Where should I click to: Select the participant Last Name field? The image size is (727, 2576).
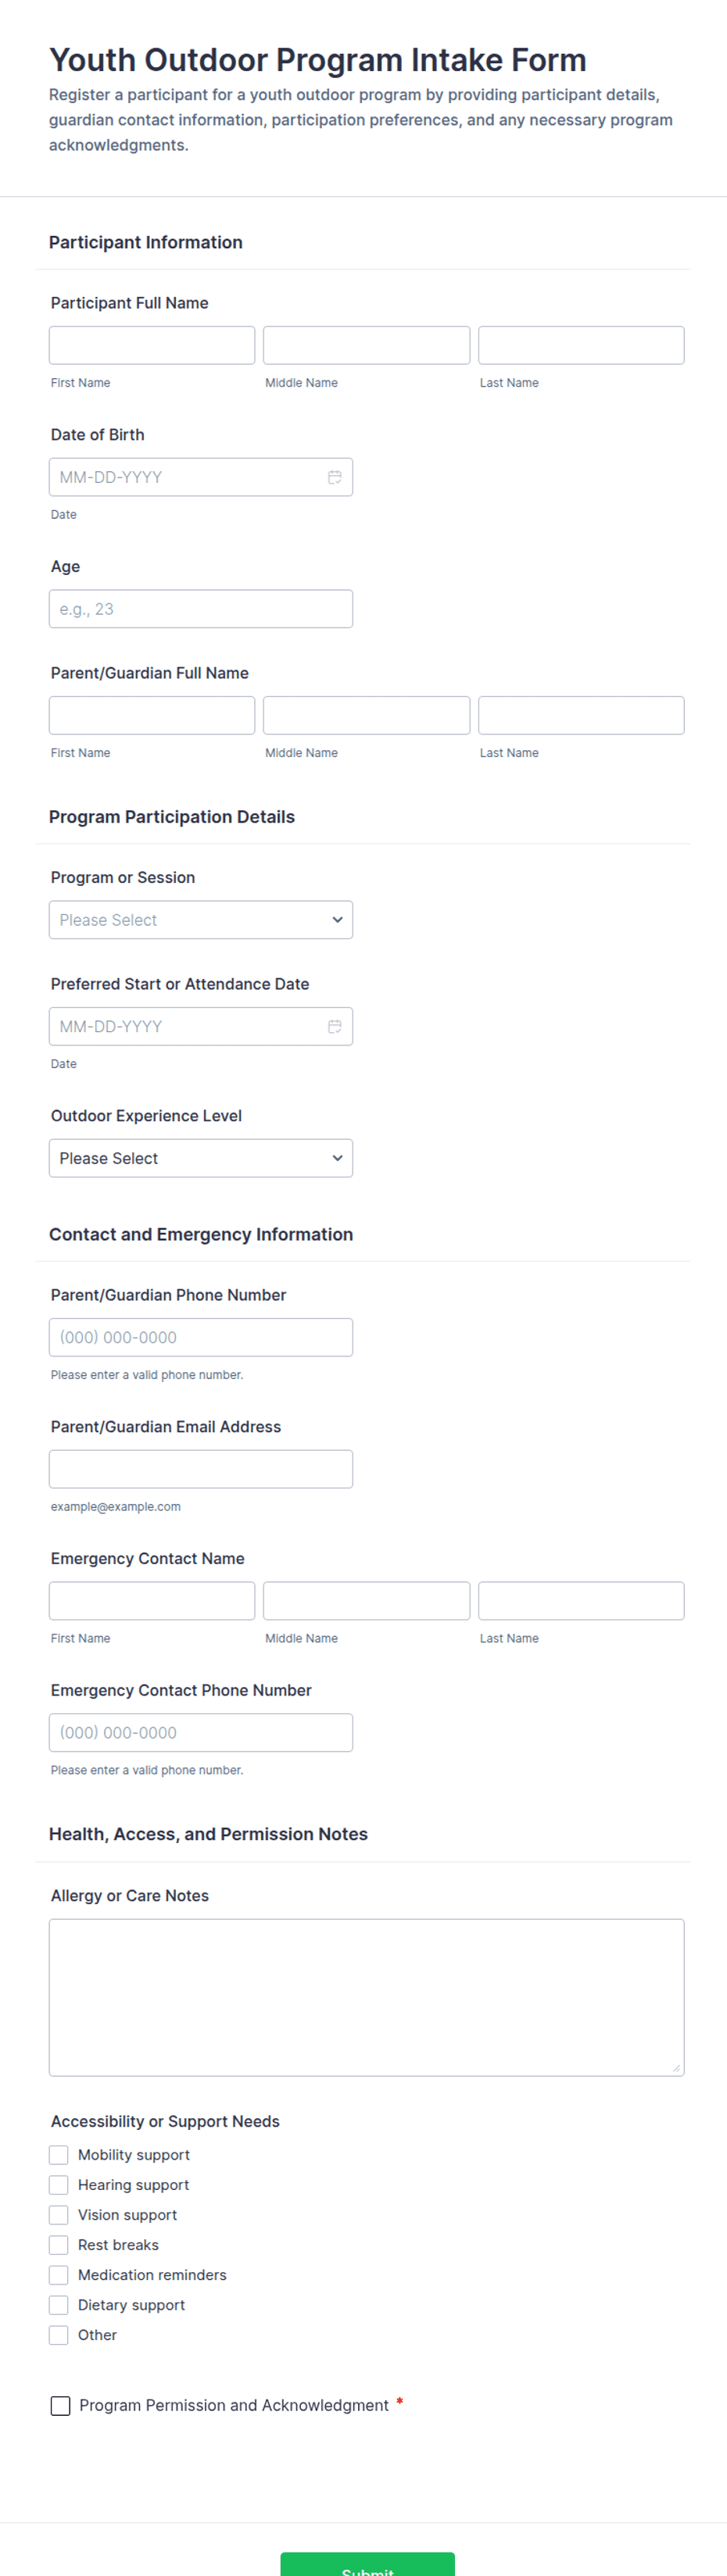581,345
